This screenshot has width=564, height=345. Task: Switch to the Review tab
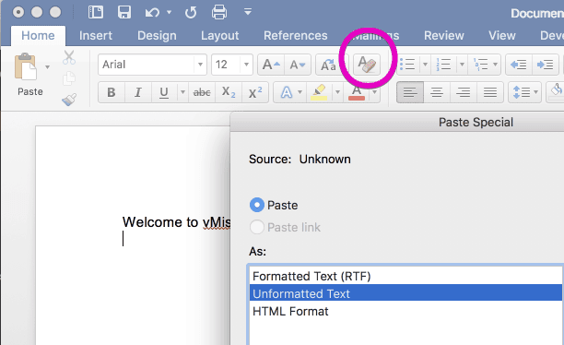[x=444, y=36]
